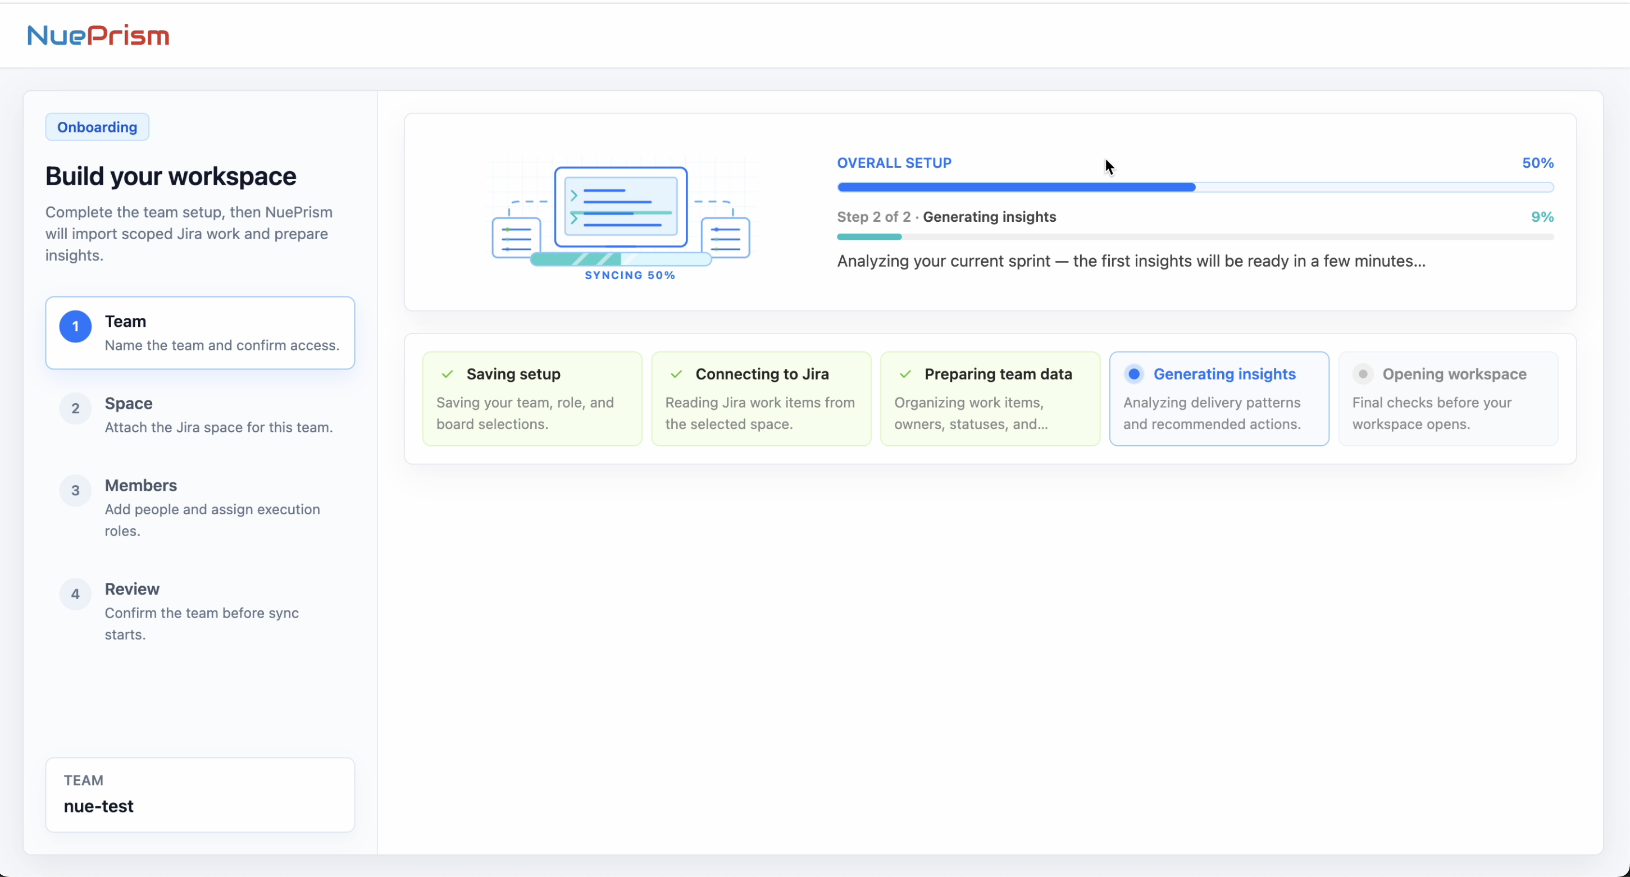Select the Generating insights card

(1219, 399)
